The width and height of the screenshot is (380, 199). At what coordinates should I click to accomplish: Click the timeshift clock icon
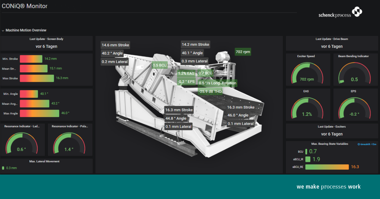[359, 144]
